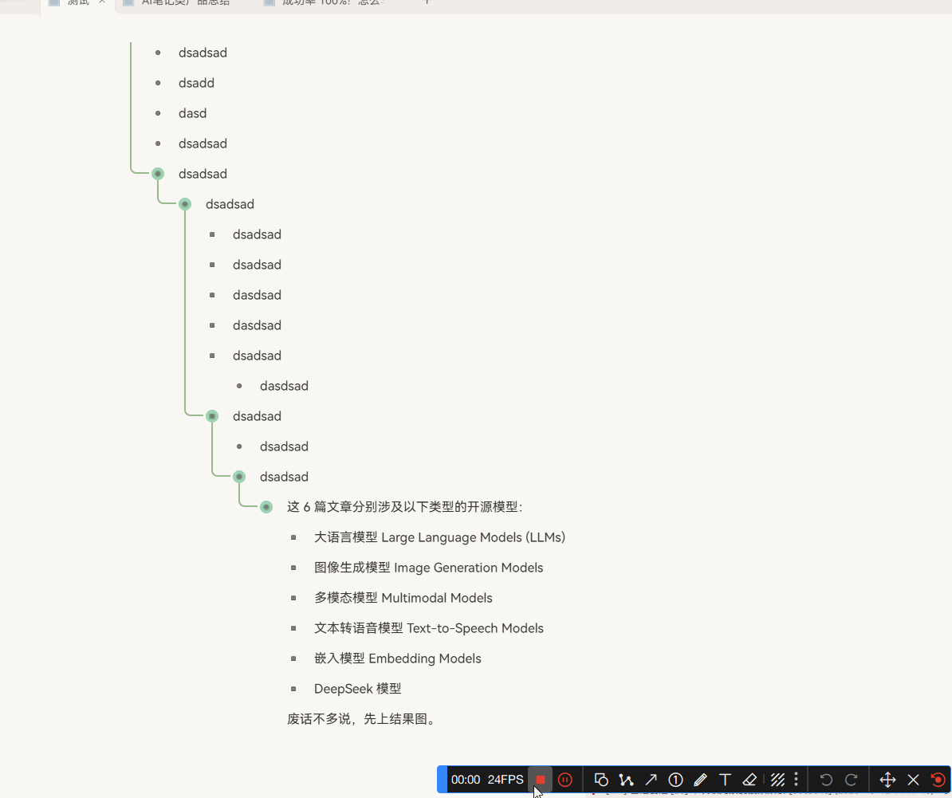The height and width of the screenshot is (798, 952).
Task: Select the pencil annotation tool
Action: pos(700,780)
